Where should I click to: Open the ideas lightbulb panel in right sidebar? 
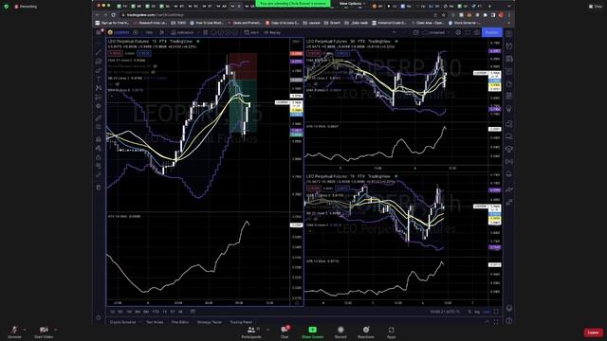coord(509,109)
